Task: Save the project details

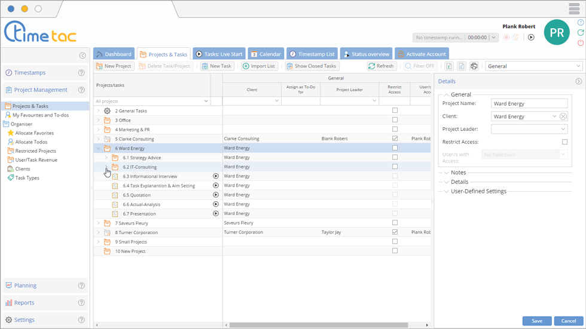Action: coord(537,321)
